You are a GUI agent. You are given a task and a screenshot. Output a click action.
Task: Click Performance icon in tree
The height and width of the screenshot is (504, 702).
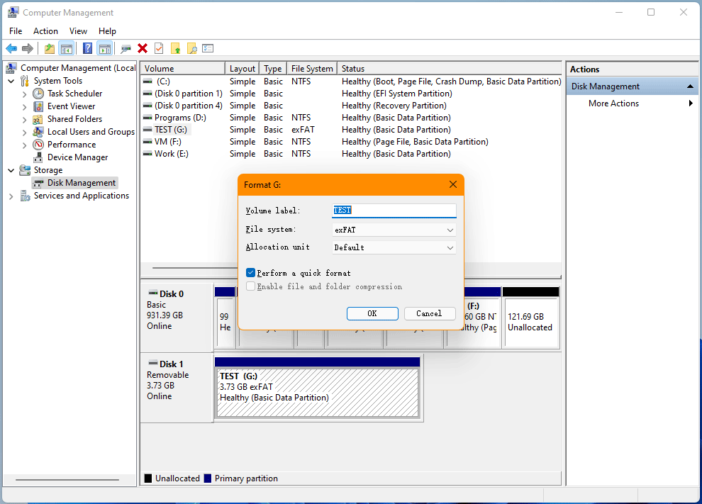[38, 145]
